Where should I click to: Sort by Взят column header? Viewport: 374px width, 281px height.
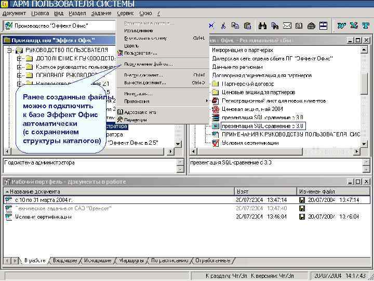coord(266,191)
